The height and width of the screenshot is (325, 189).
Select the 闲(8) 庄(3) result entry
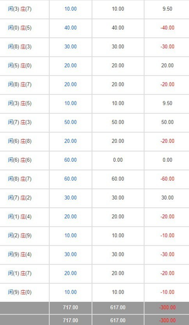click(x=20, y=47)
